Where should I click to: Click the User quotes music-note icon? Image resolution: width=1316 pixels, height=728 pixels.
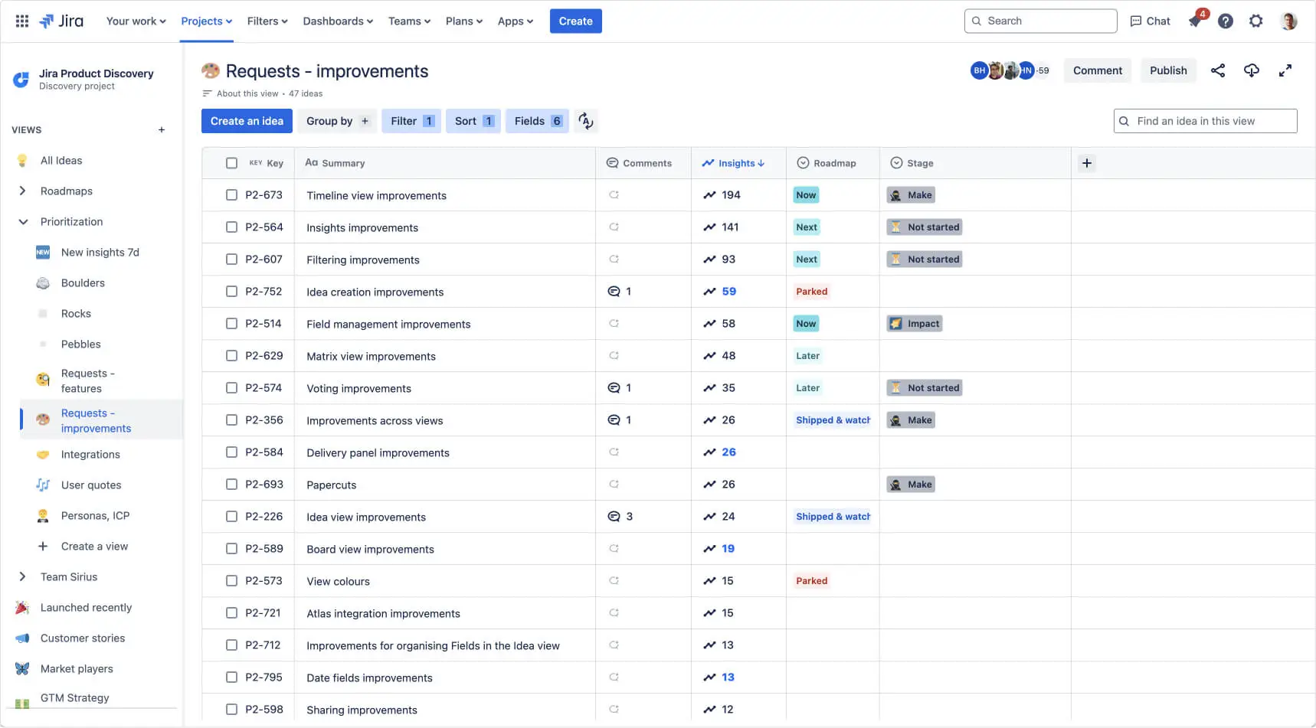pyautogui.click(x=43, y=485)
